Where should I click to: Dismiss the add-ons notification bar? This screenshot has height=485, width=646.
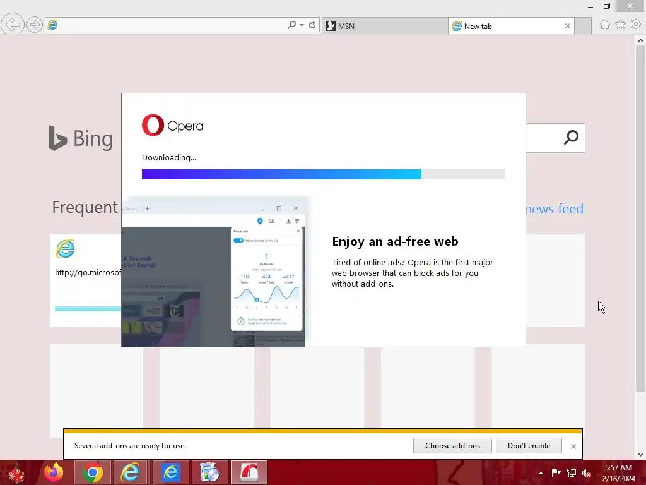tap(573, 446)
